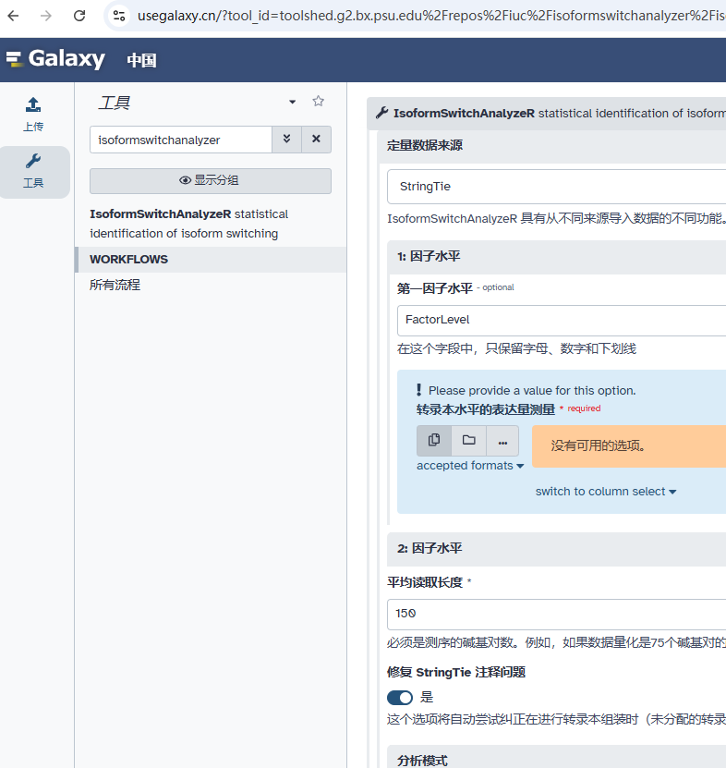Image resolution: width=726 pixels, height=768 pixels.
Task: Click switch to column select
Action: tap(606, 492)
